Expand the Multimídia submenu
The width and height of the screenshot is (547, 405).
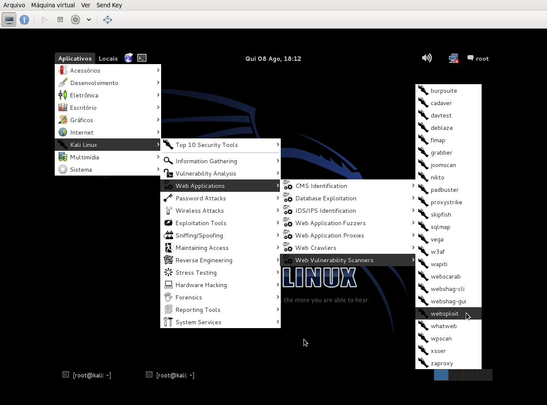pyautogui.click(x=108, y=157)
